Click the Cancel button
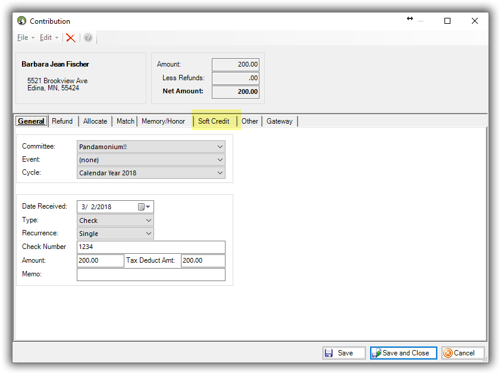The width and height of the screenshot is (501, 375). click(x=463, y=353)
